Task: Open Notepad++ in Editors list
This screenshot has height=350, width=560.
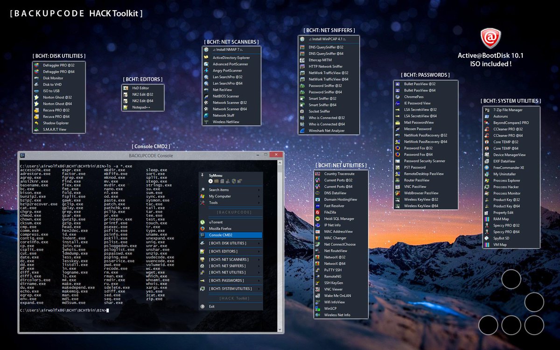Action: coord(143,107)
